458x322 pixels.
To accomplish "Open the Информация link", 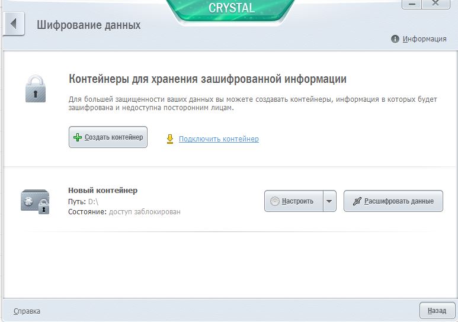I will tap(424, 39).
